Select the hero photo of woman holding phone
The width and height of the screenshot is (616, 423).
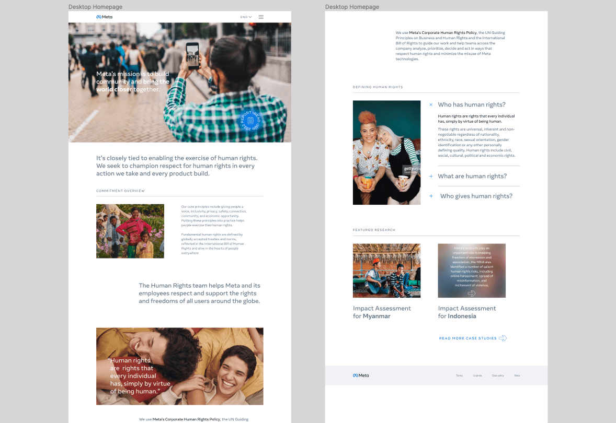(x=179, y=83)
